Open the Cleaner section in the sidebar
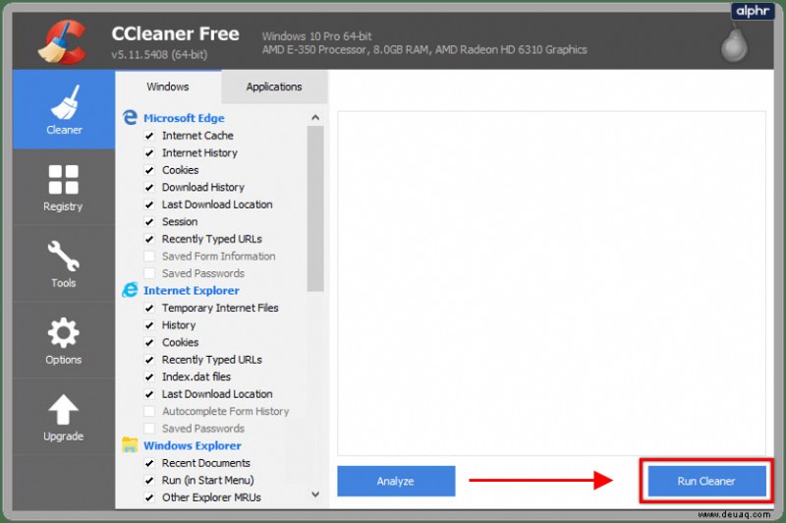This screenshot has height=523, width=786. coord(64,109)
